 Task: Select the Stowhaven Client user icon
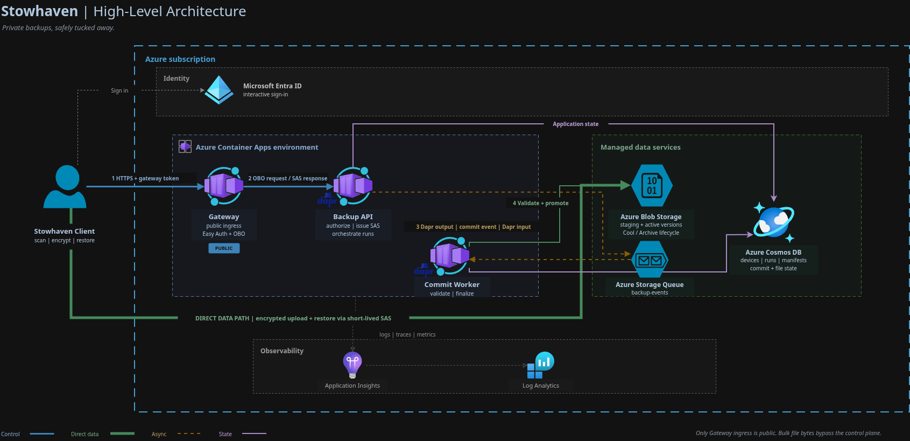(x=65, y=186)
